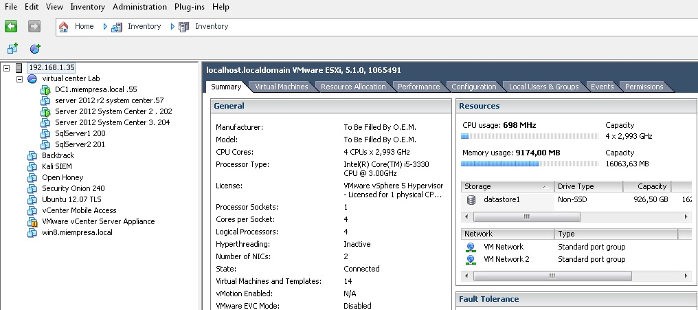This screenshot has height=310, width=698.
Task: Click the forward navigation arrow
Action: [34, 26]
